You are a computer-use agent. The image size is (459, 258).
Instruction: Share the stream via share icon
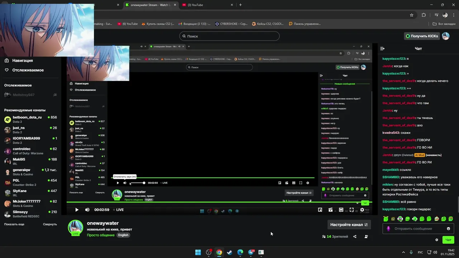tap(355, 236)
